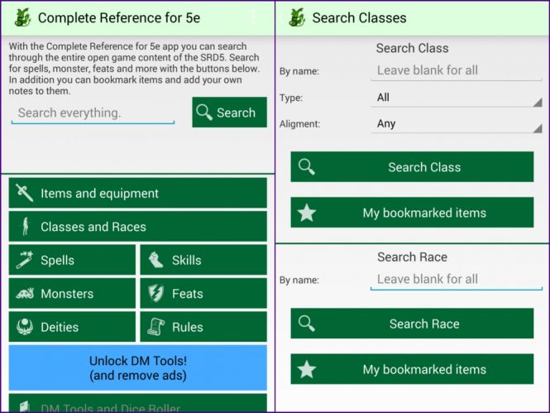Open the Monsters section

pos(72,293)
